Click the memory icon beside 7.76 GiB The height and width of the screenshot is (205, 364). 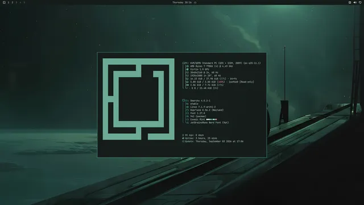187,85
